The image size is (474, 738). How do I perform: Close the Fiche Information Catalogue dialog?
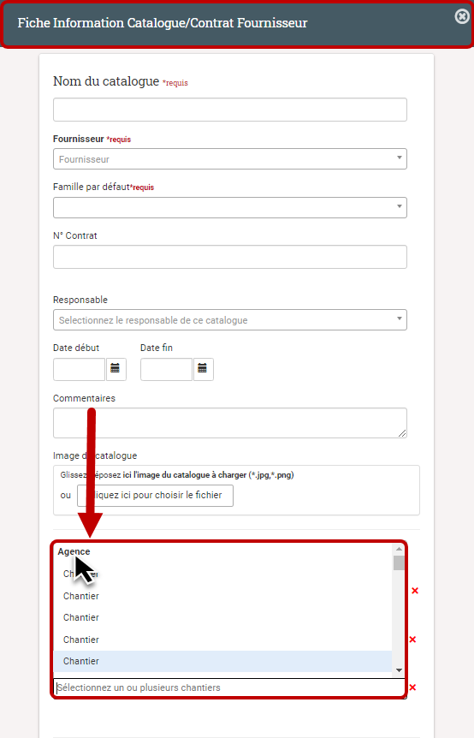[462, 16]
